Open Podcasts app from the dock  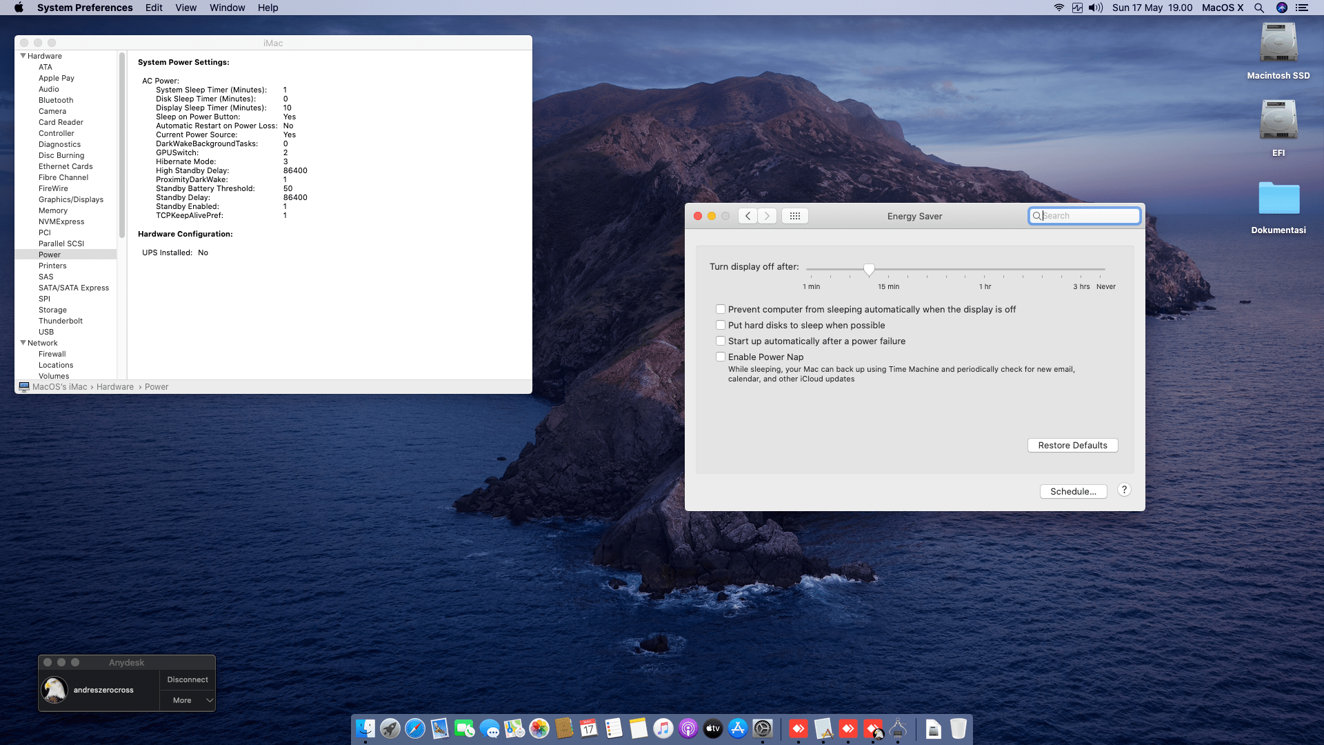coord(688,728)
